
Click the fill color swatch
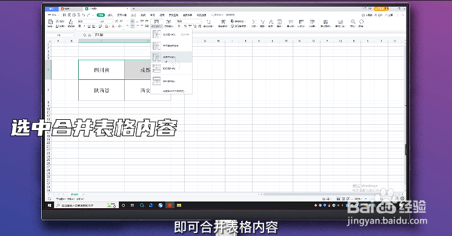tap(107, 27)
